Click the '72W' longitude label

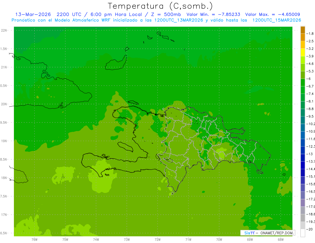coord(157,239)
